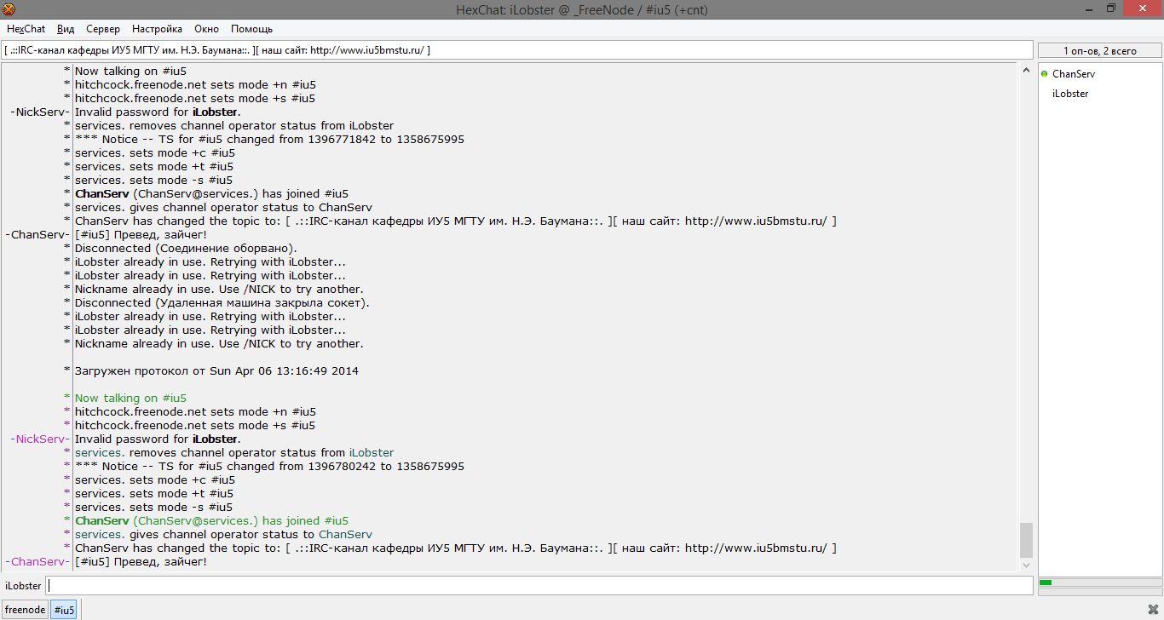The width and height of the screenshot is (1164, 620).
Task: Select iLobster in the user list
Action: [x=1070, y=94]
